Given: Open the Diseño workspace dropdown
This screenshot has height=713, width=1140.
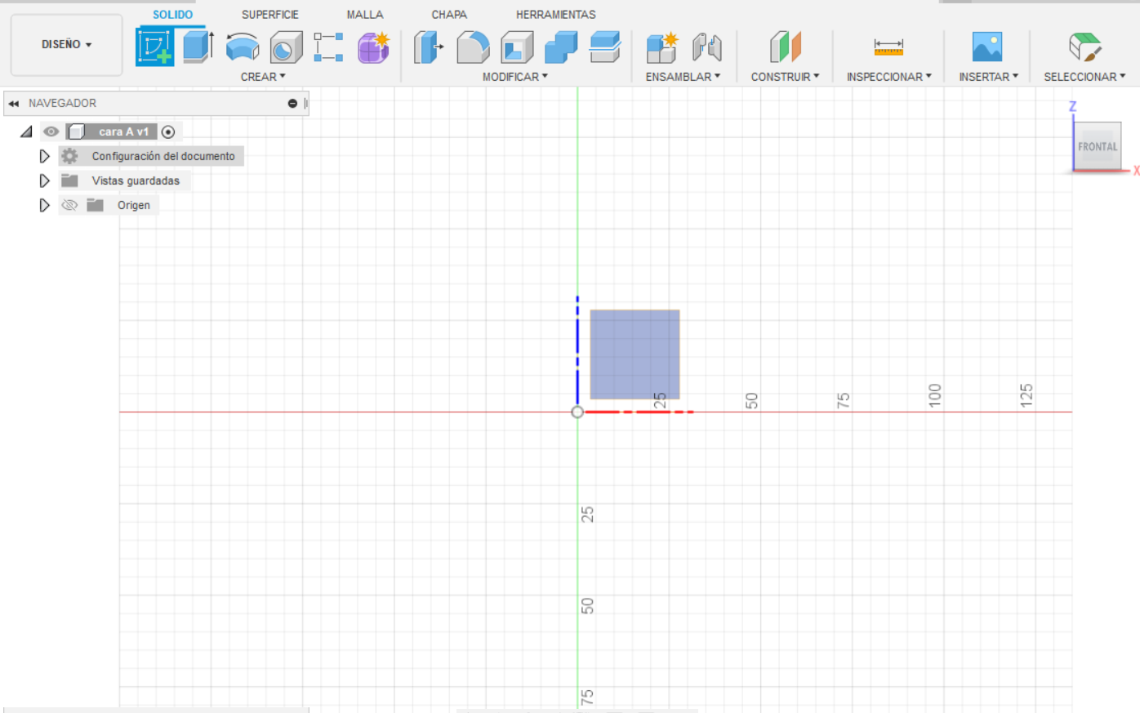Looking at the screenshot, I should (67, 45).
